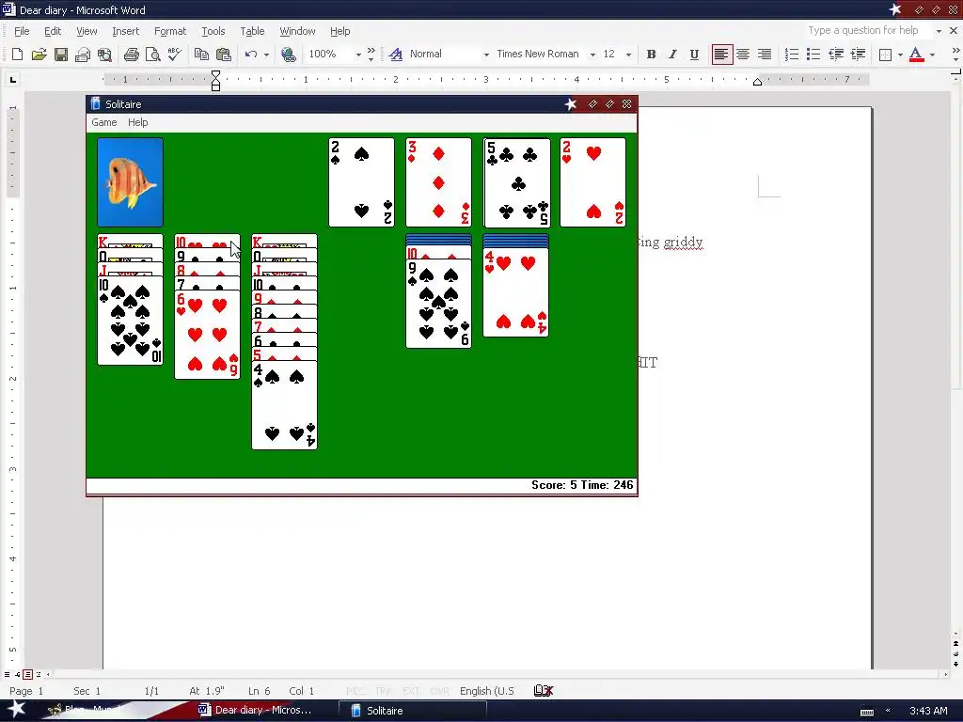This screenshot has height=722, width=963.
Task: Switch to Print Layout view button
Action: coord(27,674)
